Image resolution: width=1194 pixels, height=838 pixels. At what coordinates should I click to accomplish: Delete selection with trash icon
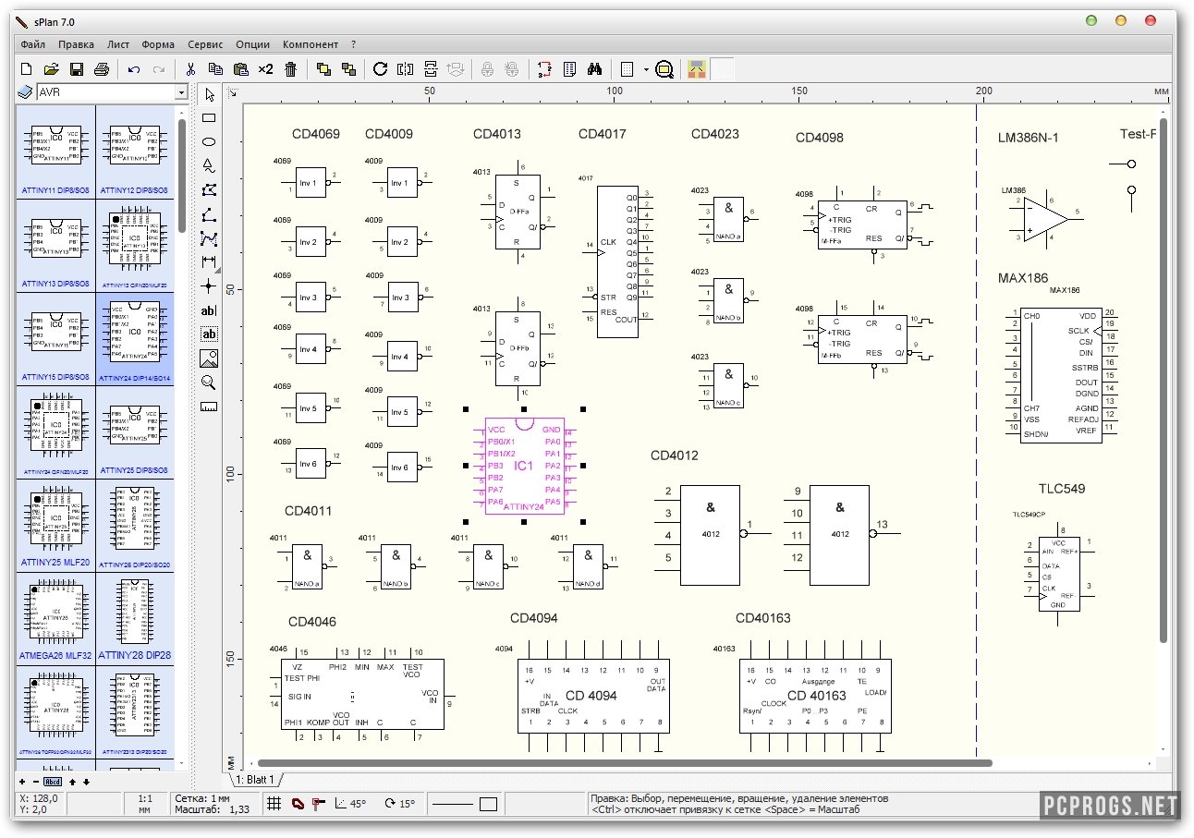[x=290, y=69]
